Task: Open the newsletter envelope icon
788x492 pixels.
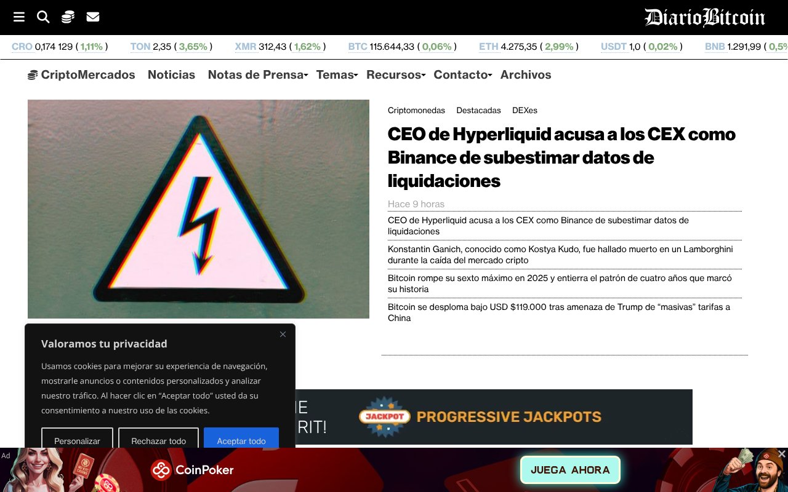Action: pyautogui.click(x=92, y=17)
